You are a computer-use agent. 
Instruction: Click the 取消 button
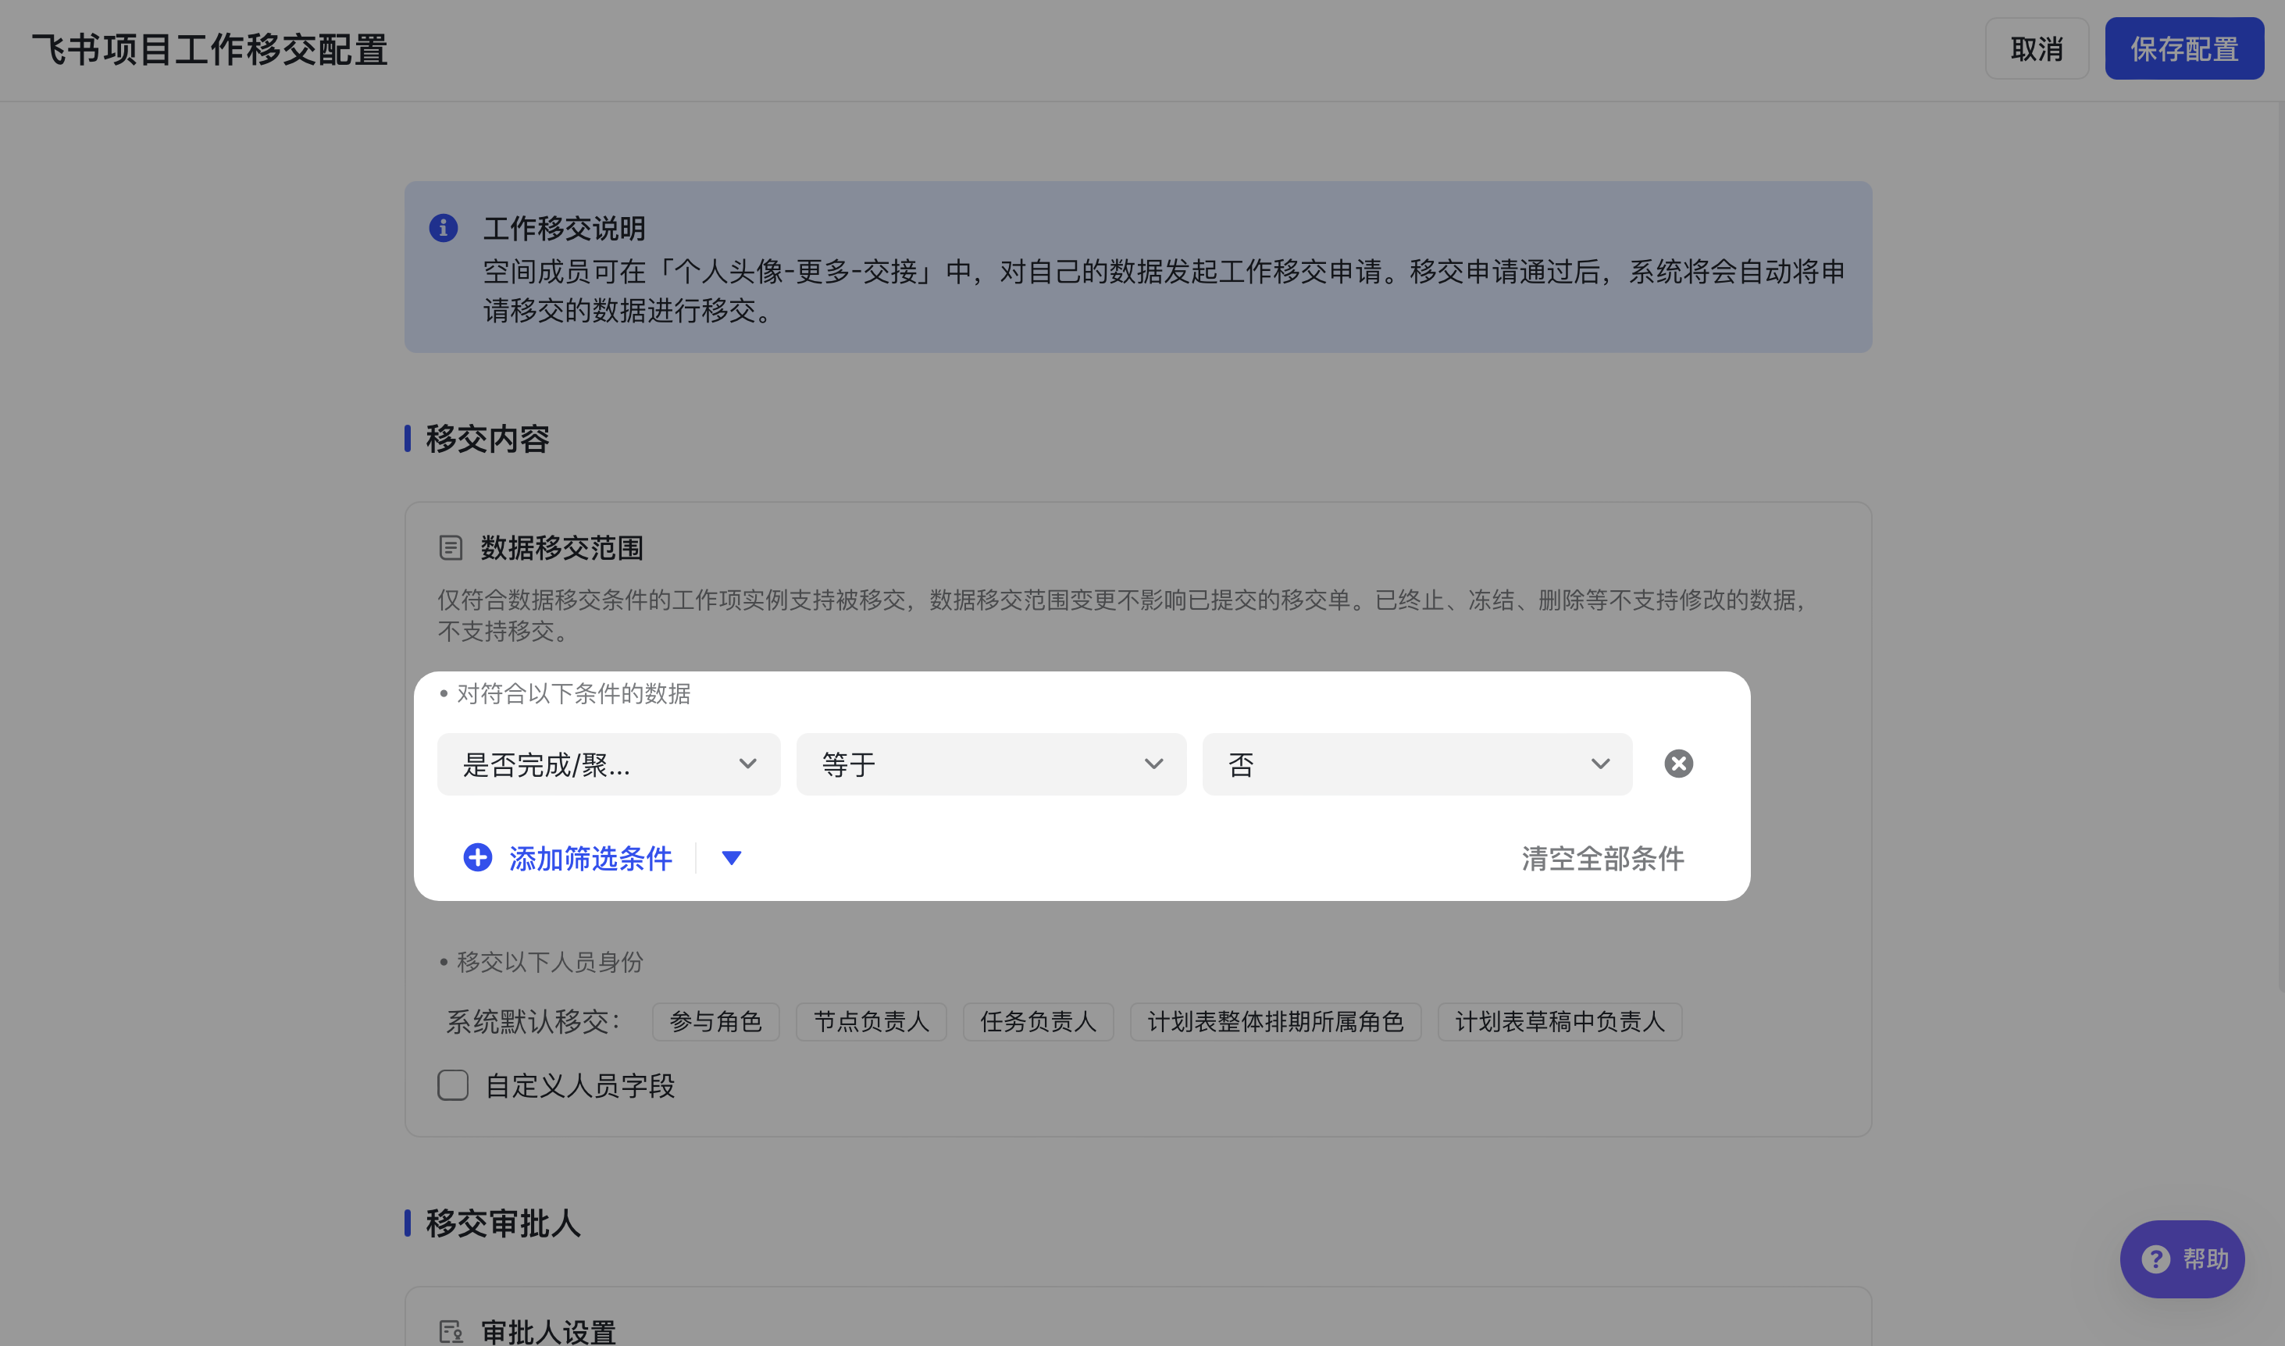click(2037, 49)
